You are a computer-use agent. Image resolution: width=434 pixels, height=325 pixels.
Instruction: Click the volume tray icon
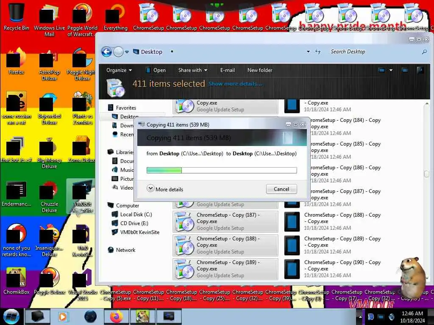coord(391,317)
